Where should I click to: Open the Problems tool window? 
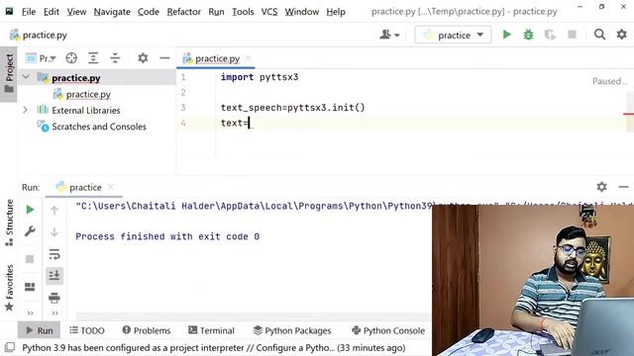click(147, 330)
